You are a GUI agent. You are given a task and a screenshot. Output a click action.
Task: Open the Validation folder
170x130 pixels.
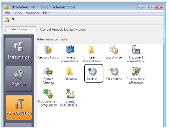click(70, 74)
